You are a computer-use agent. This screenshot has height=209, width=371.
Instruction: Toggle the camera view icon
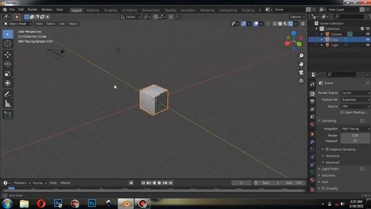click(x=301, y=72)
